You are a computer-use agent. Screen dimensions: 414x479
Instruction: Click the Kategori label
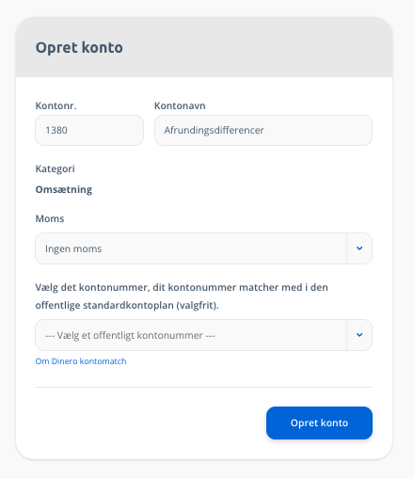point(55,168)
